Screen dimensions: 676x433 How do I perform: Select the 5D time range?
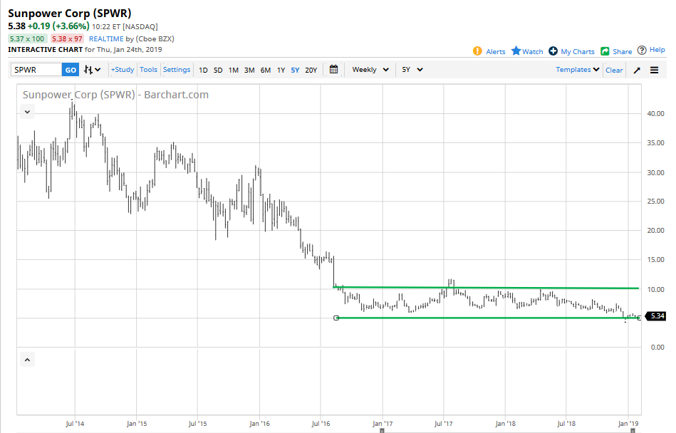pos(218,71)
